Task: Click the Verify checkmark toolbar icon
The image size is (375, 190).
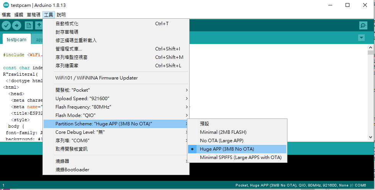Action: click(x=6, y=25)
